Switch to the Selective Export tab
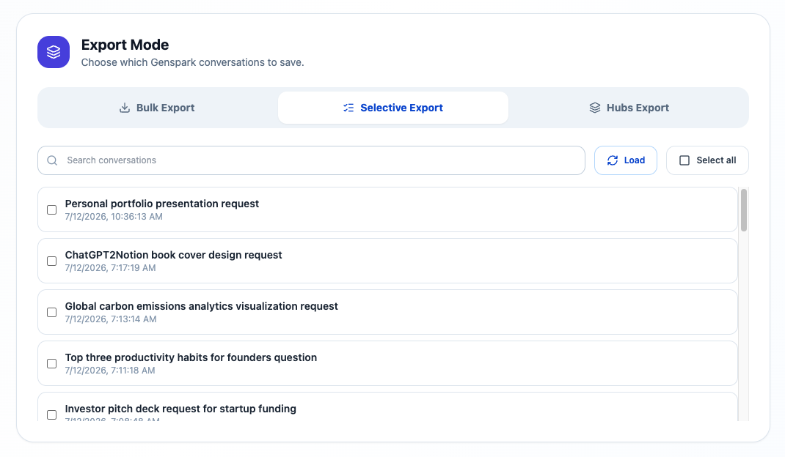 (x=393, y=108)
